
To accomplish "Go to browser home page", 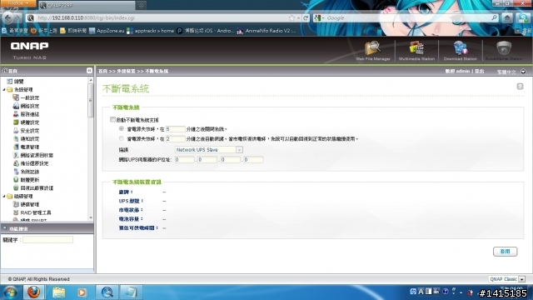I will [x=507, y=18].
